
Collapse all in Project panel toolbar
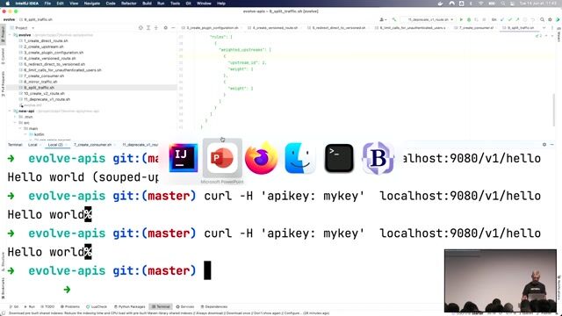pos(156,27)
